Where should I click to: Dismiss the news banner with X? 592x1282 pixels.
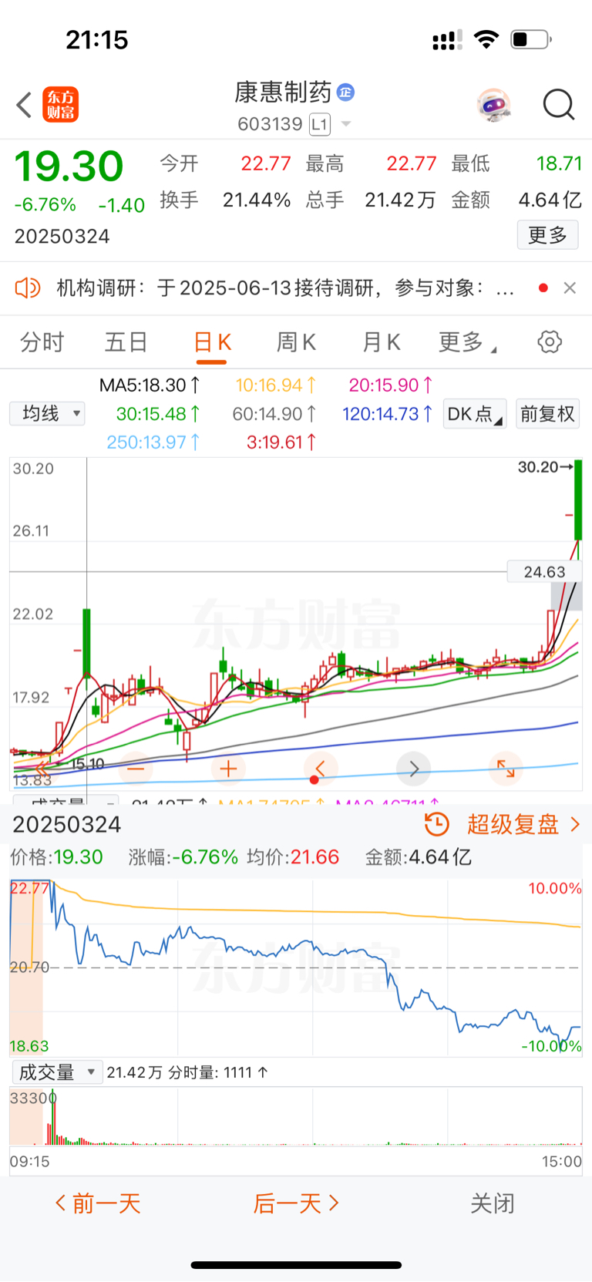pos(570,288)
